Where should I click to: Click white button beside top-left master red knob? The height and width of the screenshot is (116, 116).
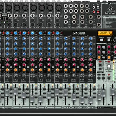point(104,47)
